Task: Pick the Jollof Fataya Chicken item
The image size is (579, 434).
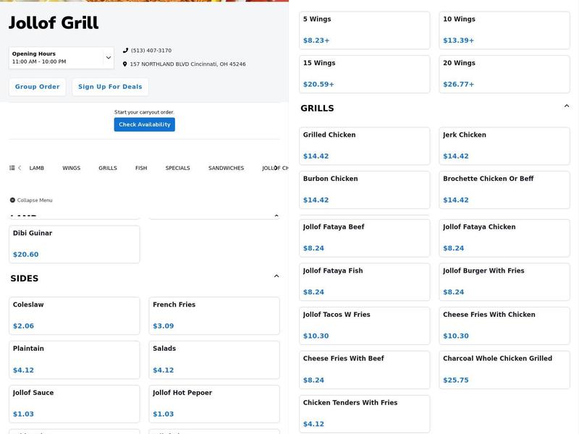Action: (504, 238)
